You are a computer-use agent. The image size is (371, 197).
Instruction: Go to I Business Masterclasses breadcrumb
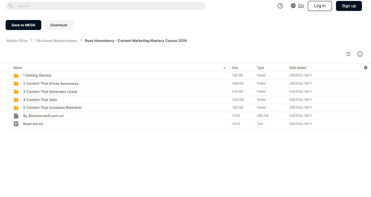(x=56, y=41)
